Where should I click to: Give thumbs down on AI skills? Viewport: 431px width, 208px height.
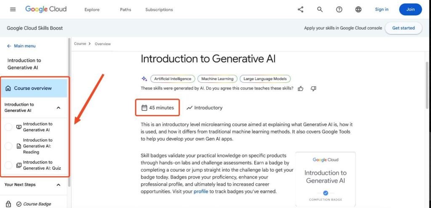(x=313, y=88)
